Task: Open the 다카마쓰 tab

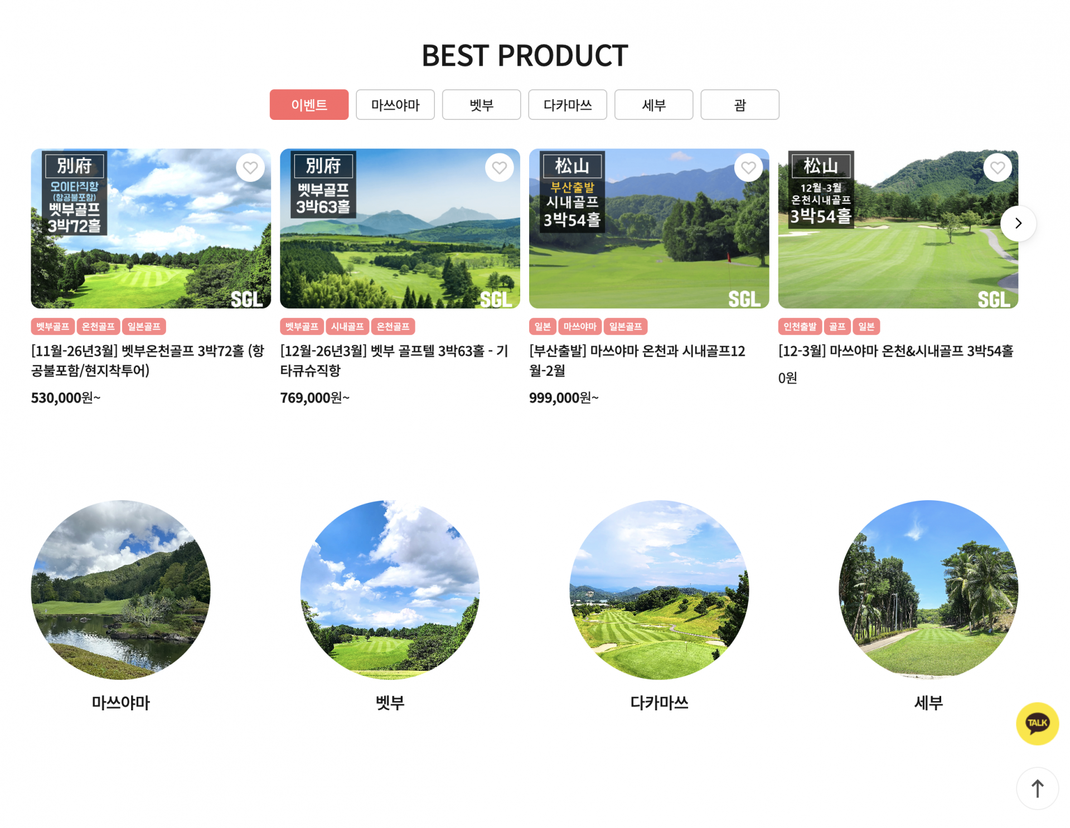Action: pos(568,105)
